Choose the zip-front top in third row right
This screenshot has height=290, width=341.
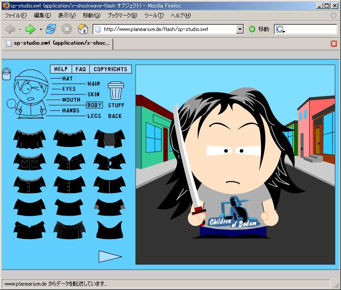[110, 185]
